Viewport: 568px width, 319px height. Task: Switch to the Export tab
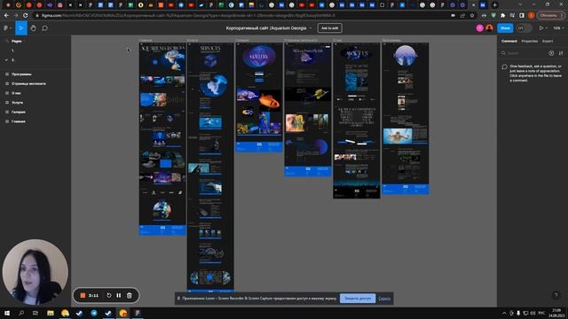[x=548, y=41]
